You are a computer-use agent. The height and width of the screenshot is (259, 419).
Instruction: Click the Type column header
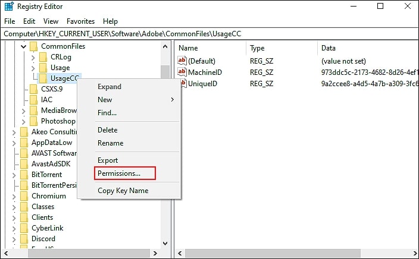click(282, 48)
